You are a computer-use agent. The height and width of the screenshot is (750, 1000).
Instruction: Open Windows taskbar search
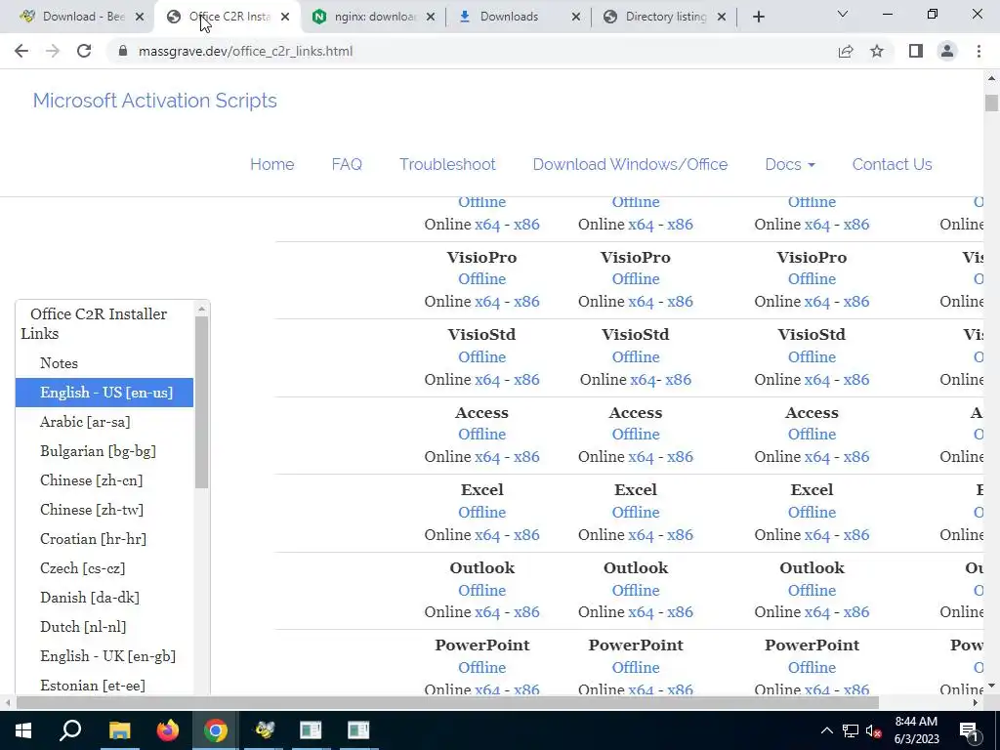coord(70,730)
